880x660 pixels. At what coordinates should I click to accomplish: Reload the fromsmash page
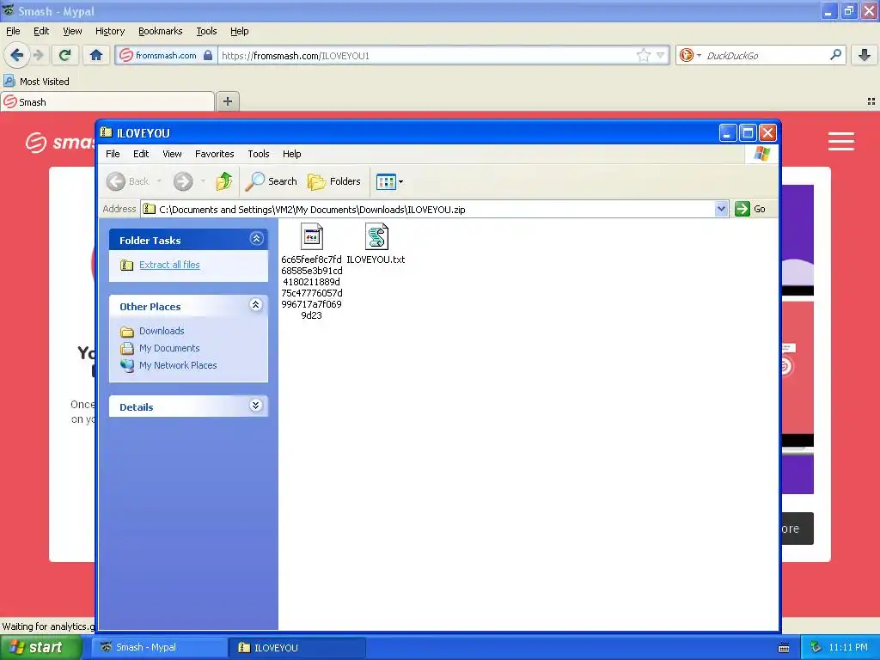pos(65,55)
